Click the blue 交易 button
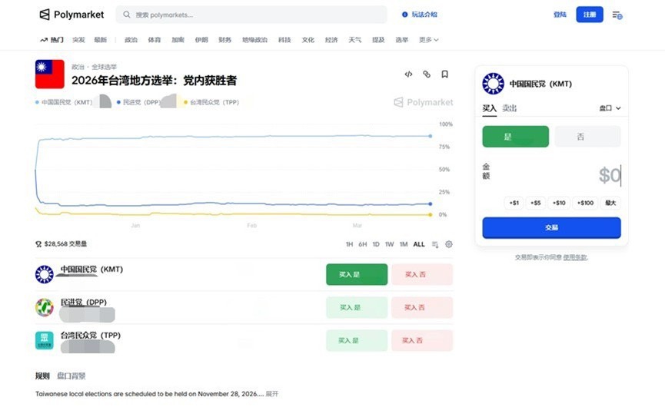Screen dimensions: 665x407 point(551,228)
